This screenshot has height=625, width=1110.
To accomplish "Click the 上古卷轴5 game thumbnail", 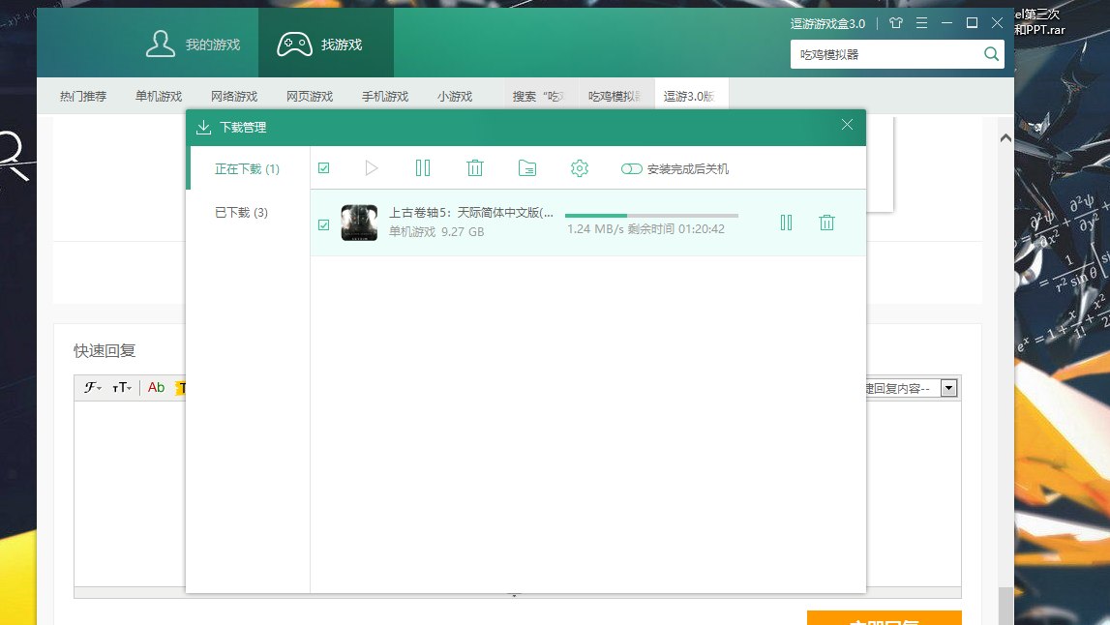I will tap(359, 223).
